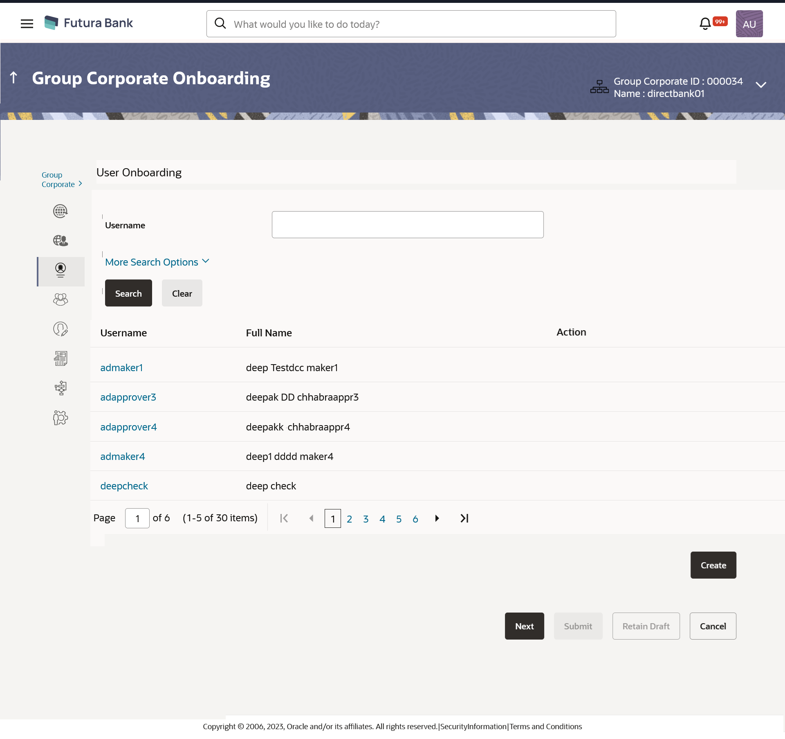Screen dimensions: 785x739
Task: Click the head-with-pencil sidebar icon
Action: tap(61, 329)
